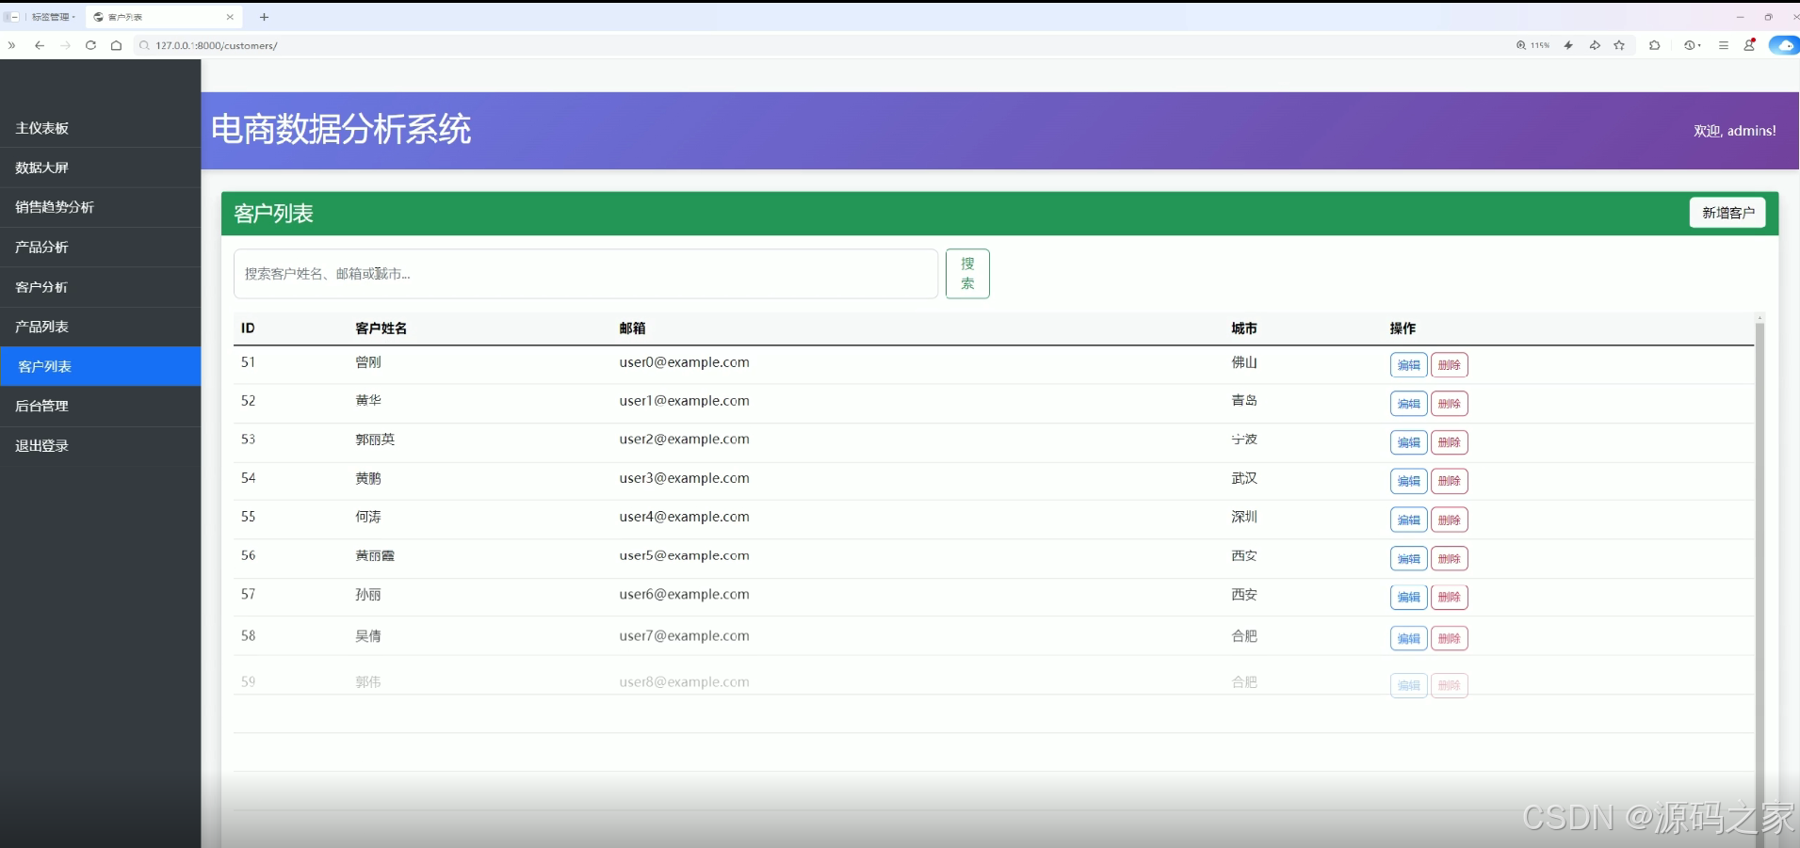
Task: Open the 标签管理 dropdown
Action: point(54,17)
